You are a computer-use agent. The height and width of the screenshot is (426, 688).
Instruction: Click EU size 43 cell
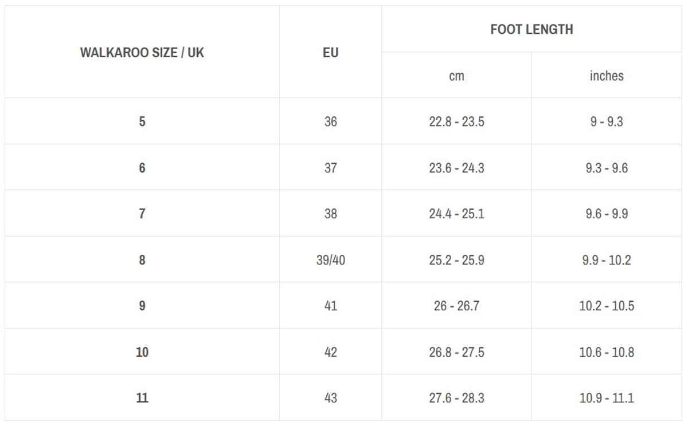330,398
